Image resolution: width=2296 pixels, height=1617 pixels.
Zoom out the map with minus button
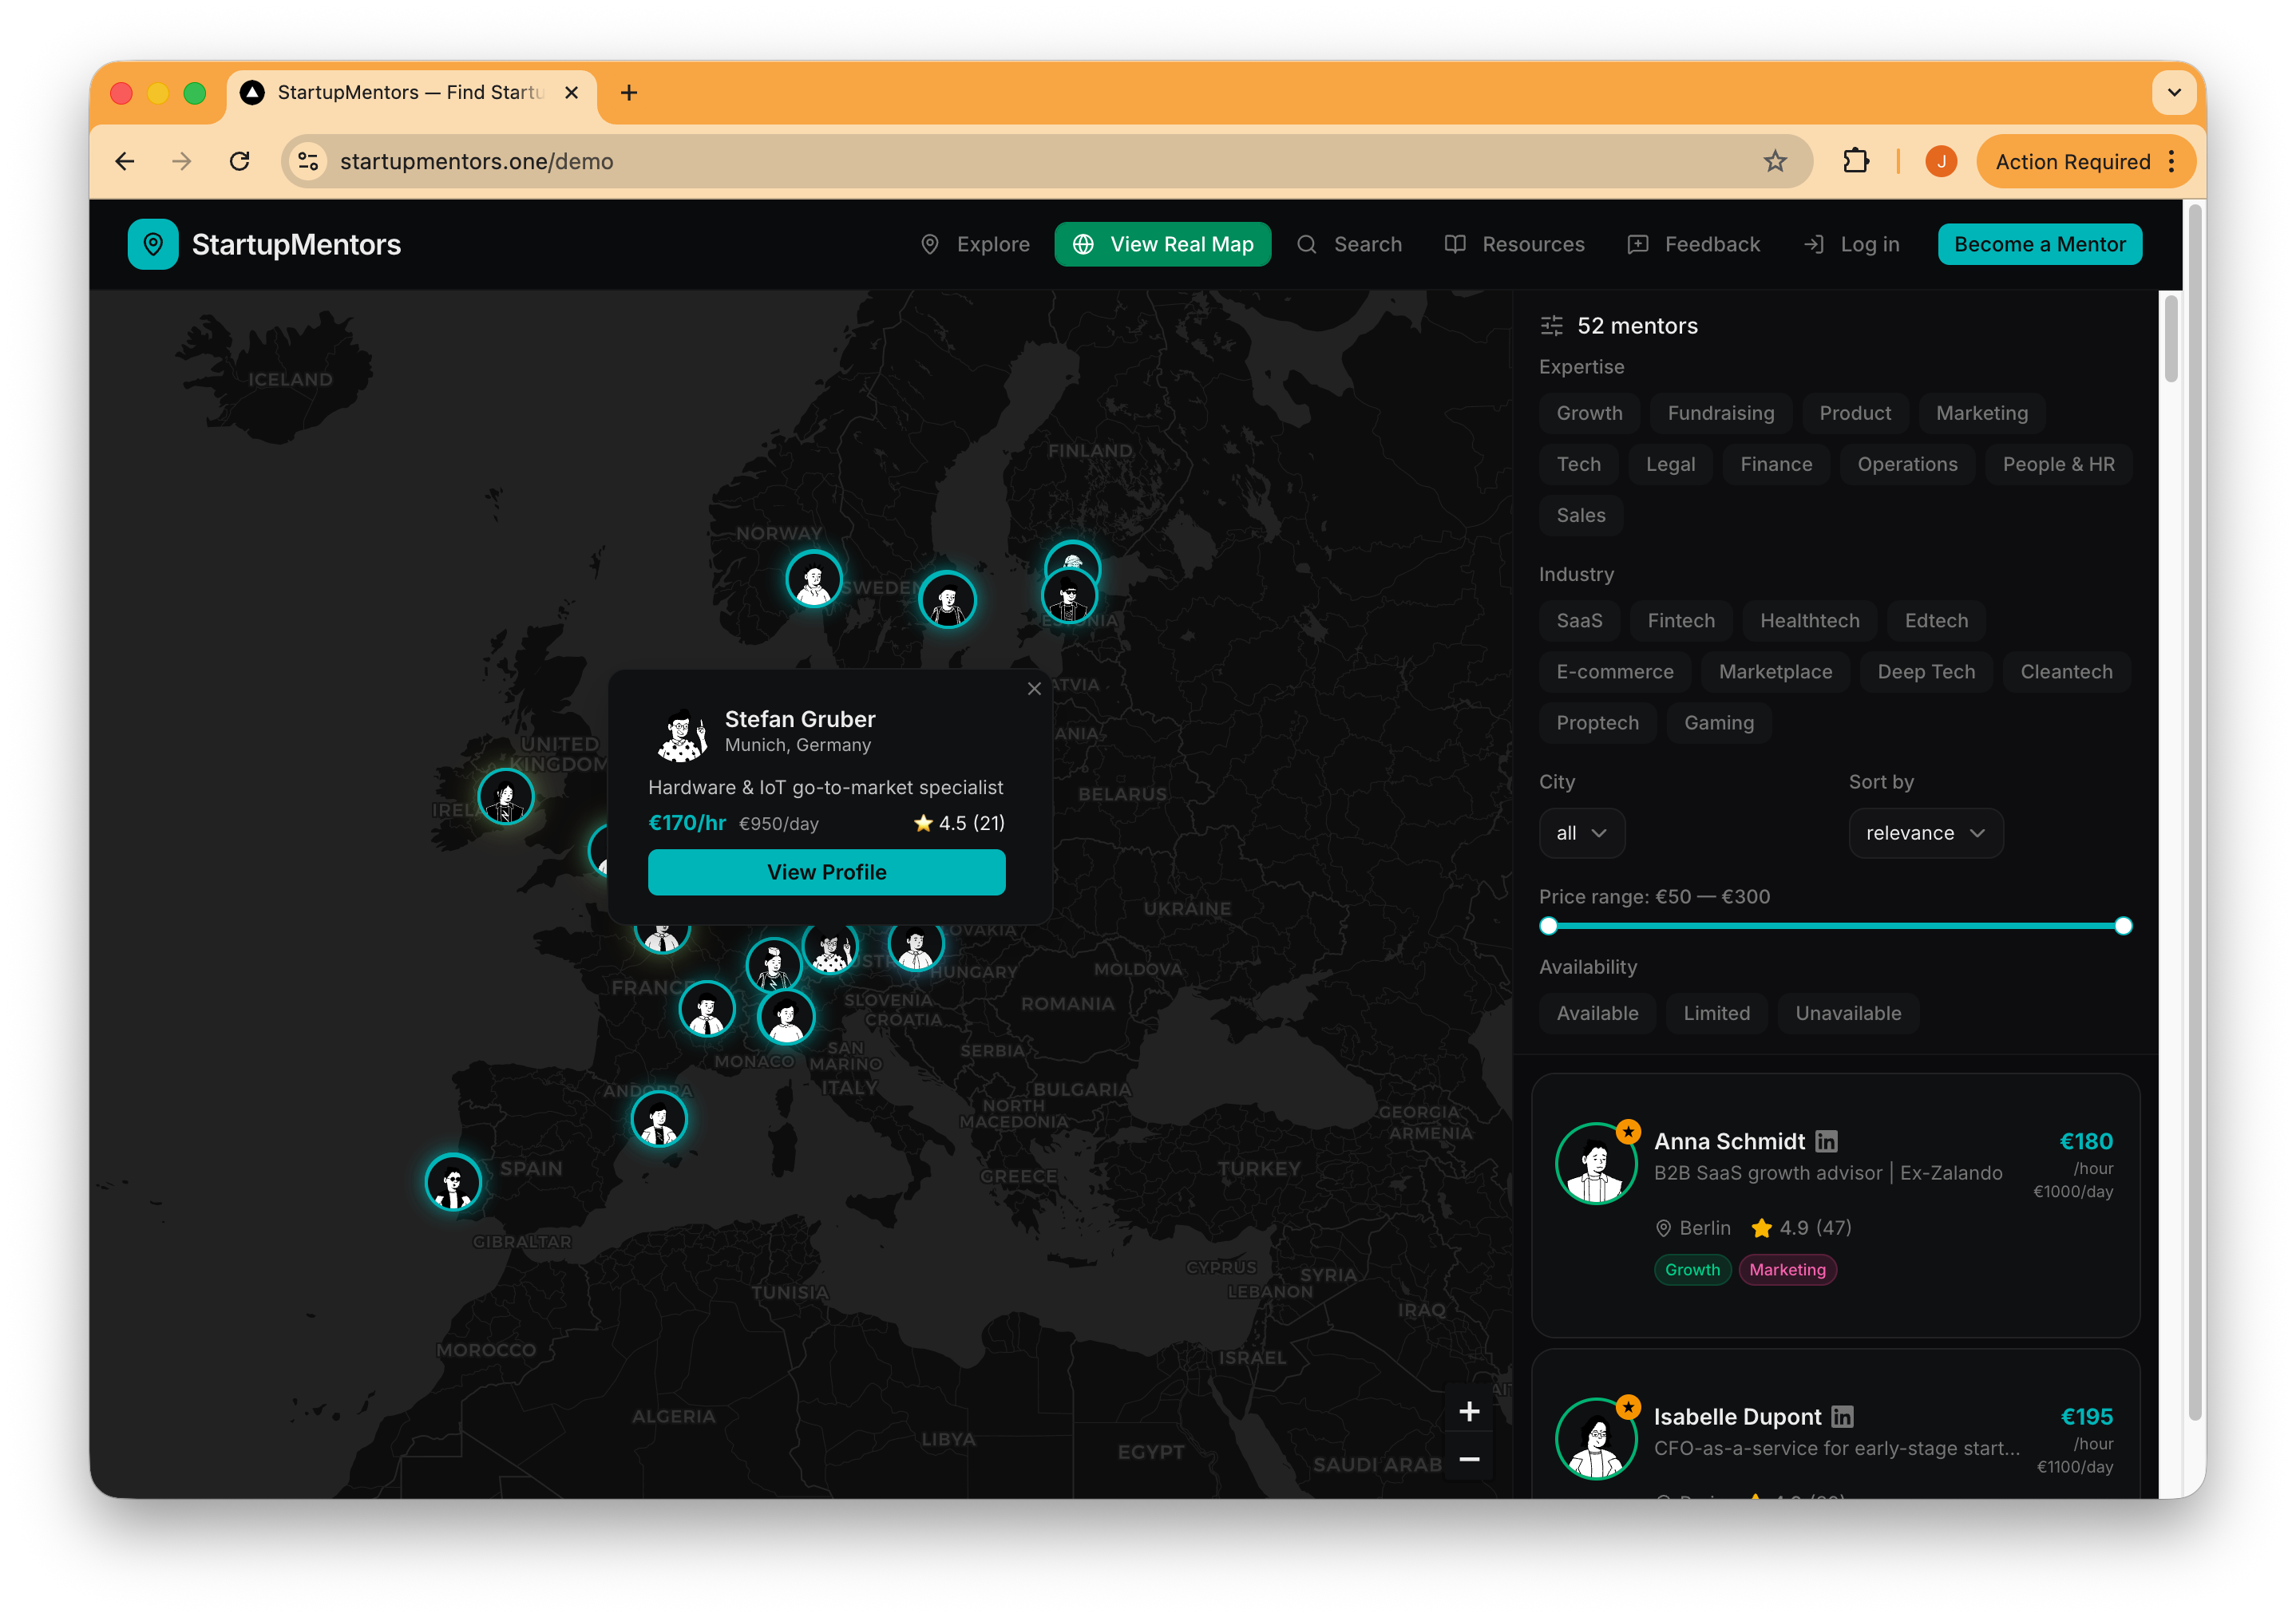pyautogui.click(x=1469, y=1459)
